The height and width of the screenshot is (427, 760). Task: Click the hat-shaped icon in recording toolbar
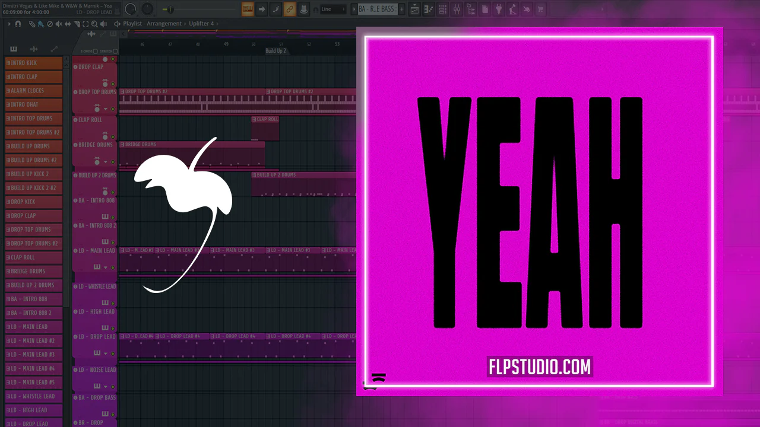[303, 9]
